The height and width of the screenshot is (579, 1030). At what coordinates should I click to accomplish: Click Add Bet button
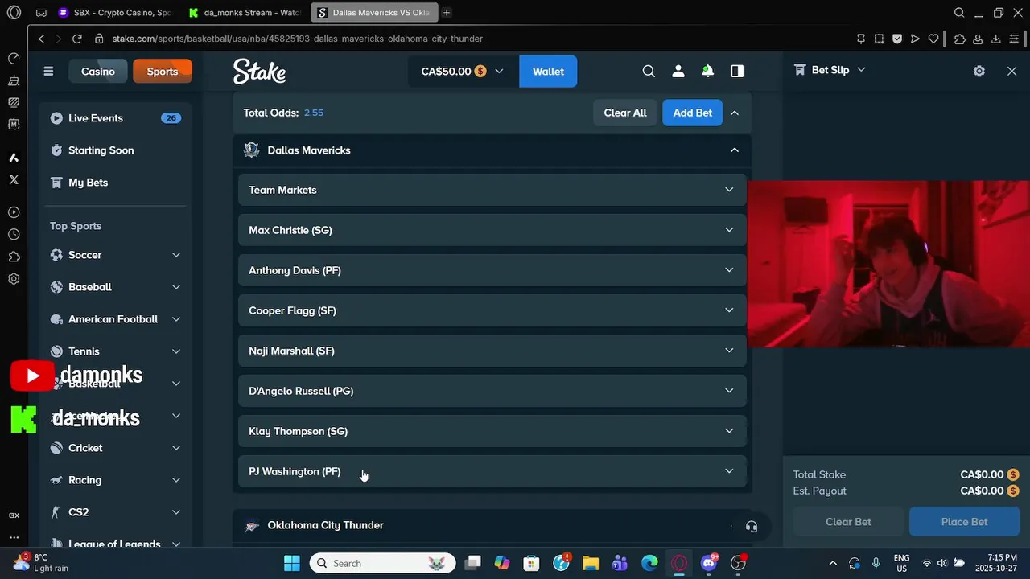pos(693,113)
